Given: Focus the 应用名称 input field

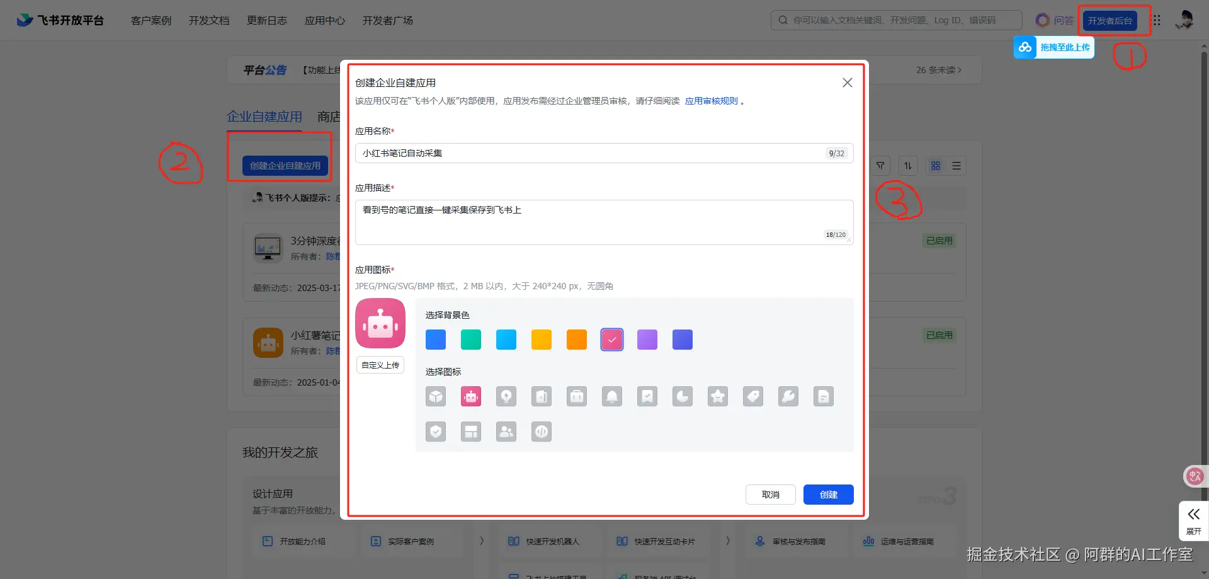Looking at the screenshot, I should pyautogui.click(x=604, y=153).
